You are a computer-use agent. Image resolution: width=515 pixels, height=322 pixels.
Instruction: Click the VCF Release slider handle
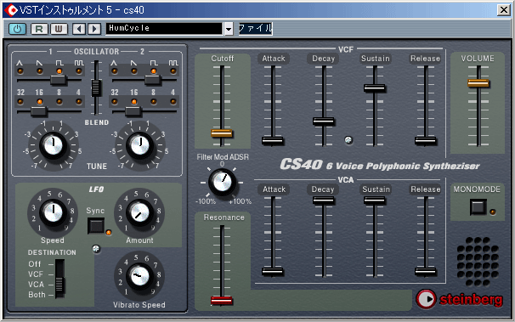click(x=426, y=141)
